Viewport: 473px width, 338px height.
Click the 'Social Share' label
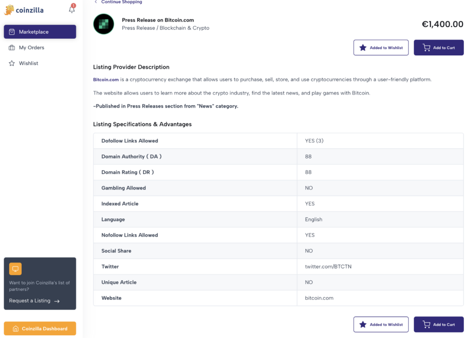pyautogui.click(x=116, y=251)
